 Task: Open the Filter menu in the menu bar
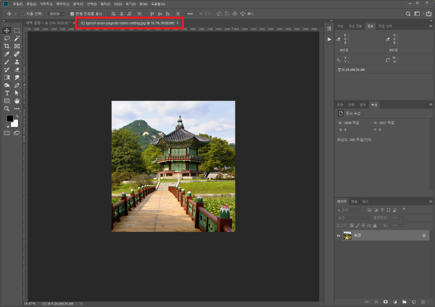point(105,4)
